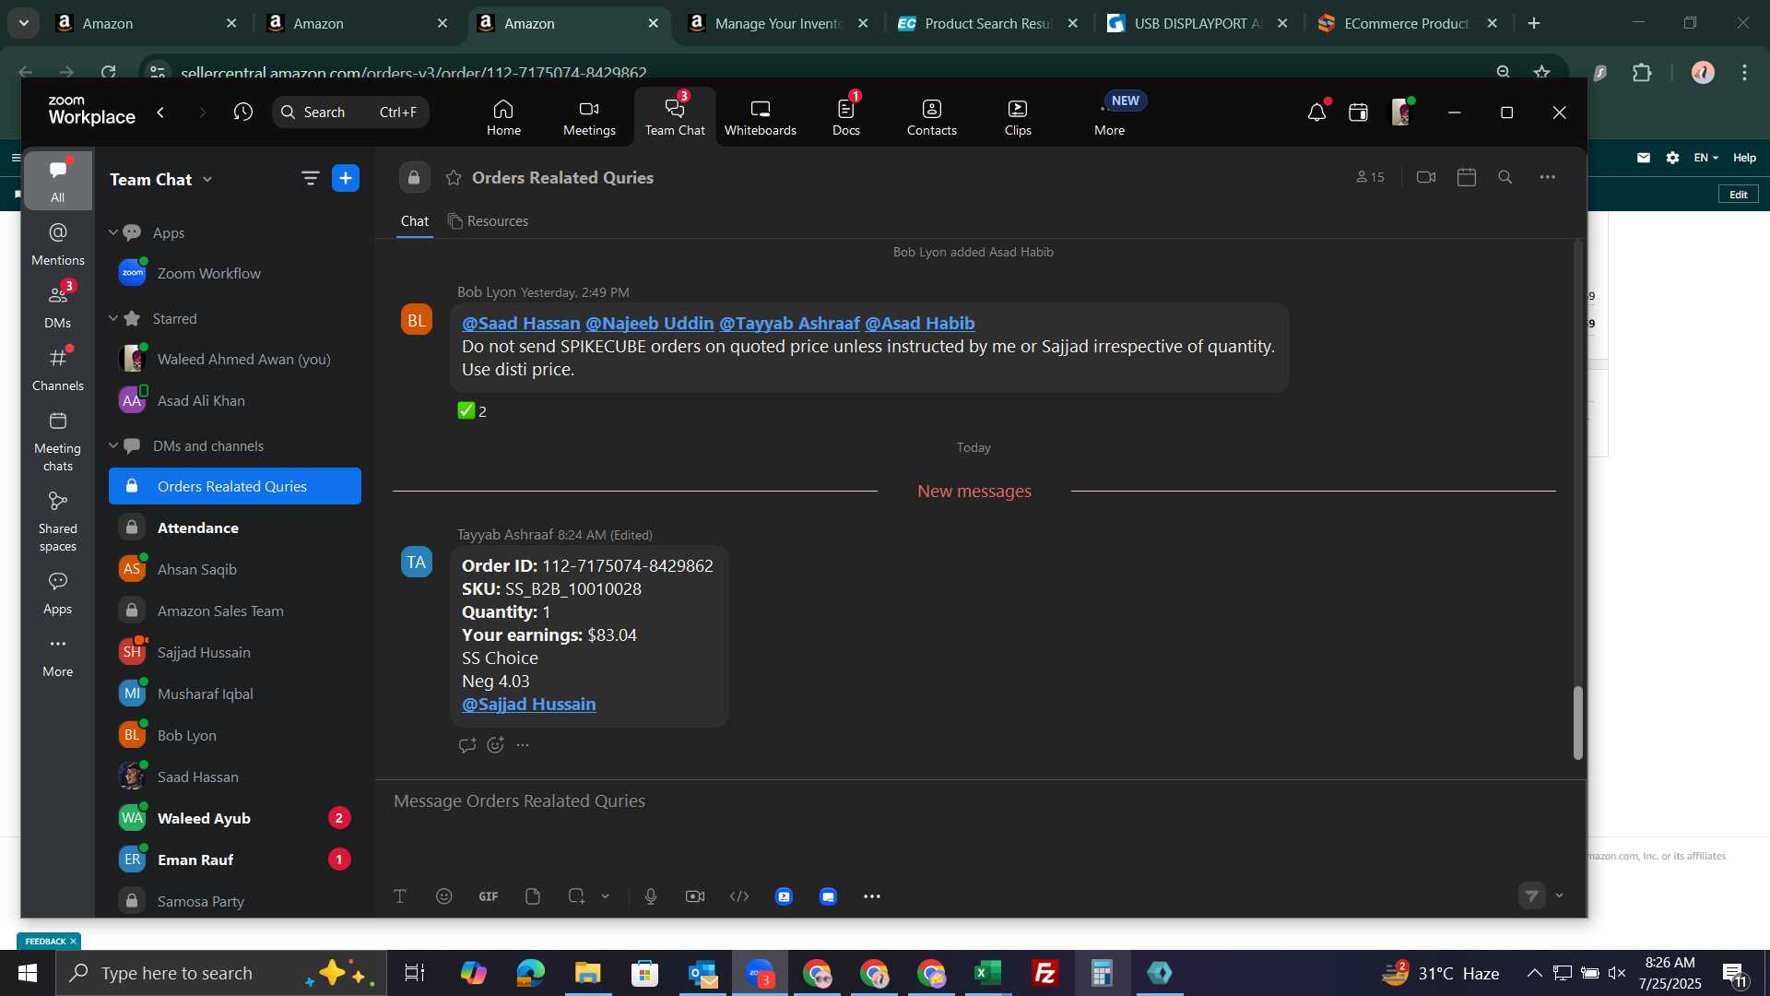This screenshot has height=996, width=1770.
Task: Reply to Tayyab's message
Action: point(467,745)
